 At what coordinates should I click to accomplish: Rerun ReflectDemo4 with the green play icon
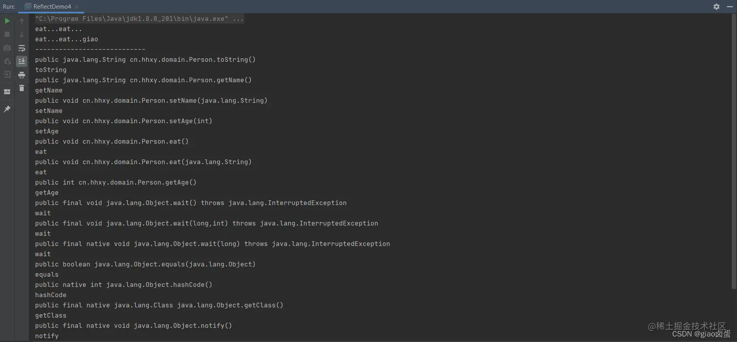coord(7,21)
